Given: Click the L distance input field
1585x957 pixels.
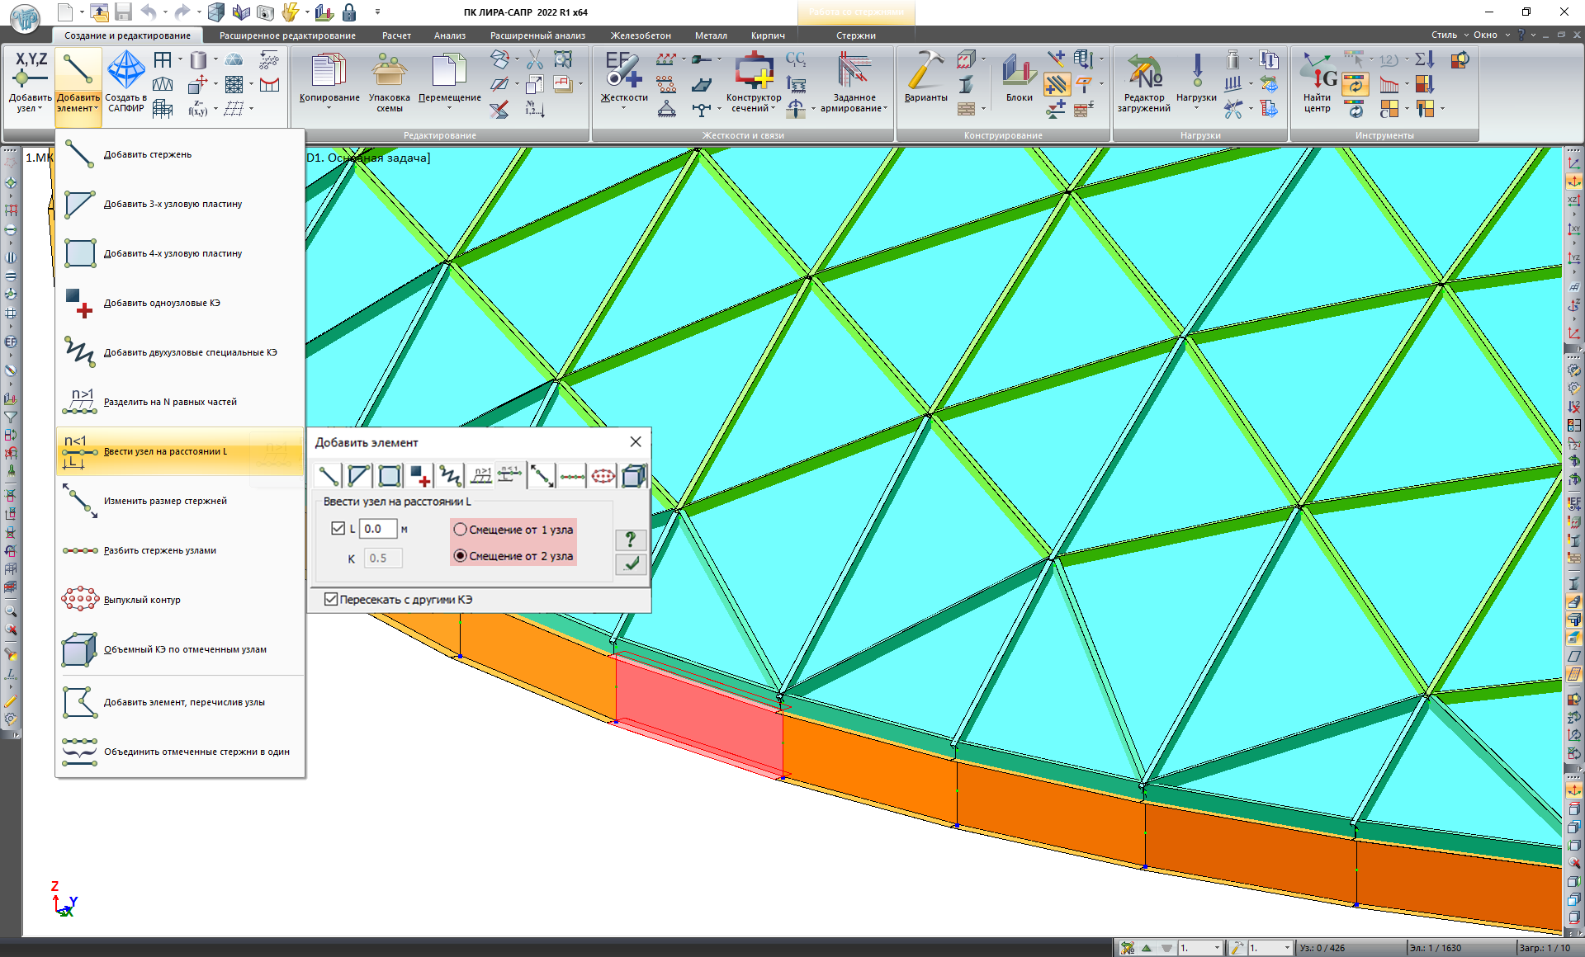Looking at the screenshot, I should click(378, 529).
